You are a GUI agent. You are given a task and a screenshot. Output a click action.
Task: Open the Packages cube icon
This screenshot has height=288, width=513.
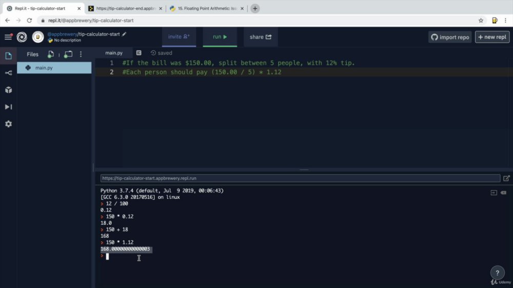(x=9, y=90)
